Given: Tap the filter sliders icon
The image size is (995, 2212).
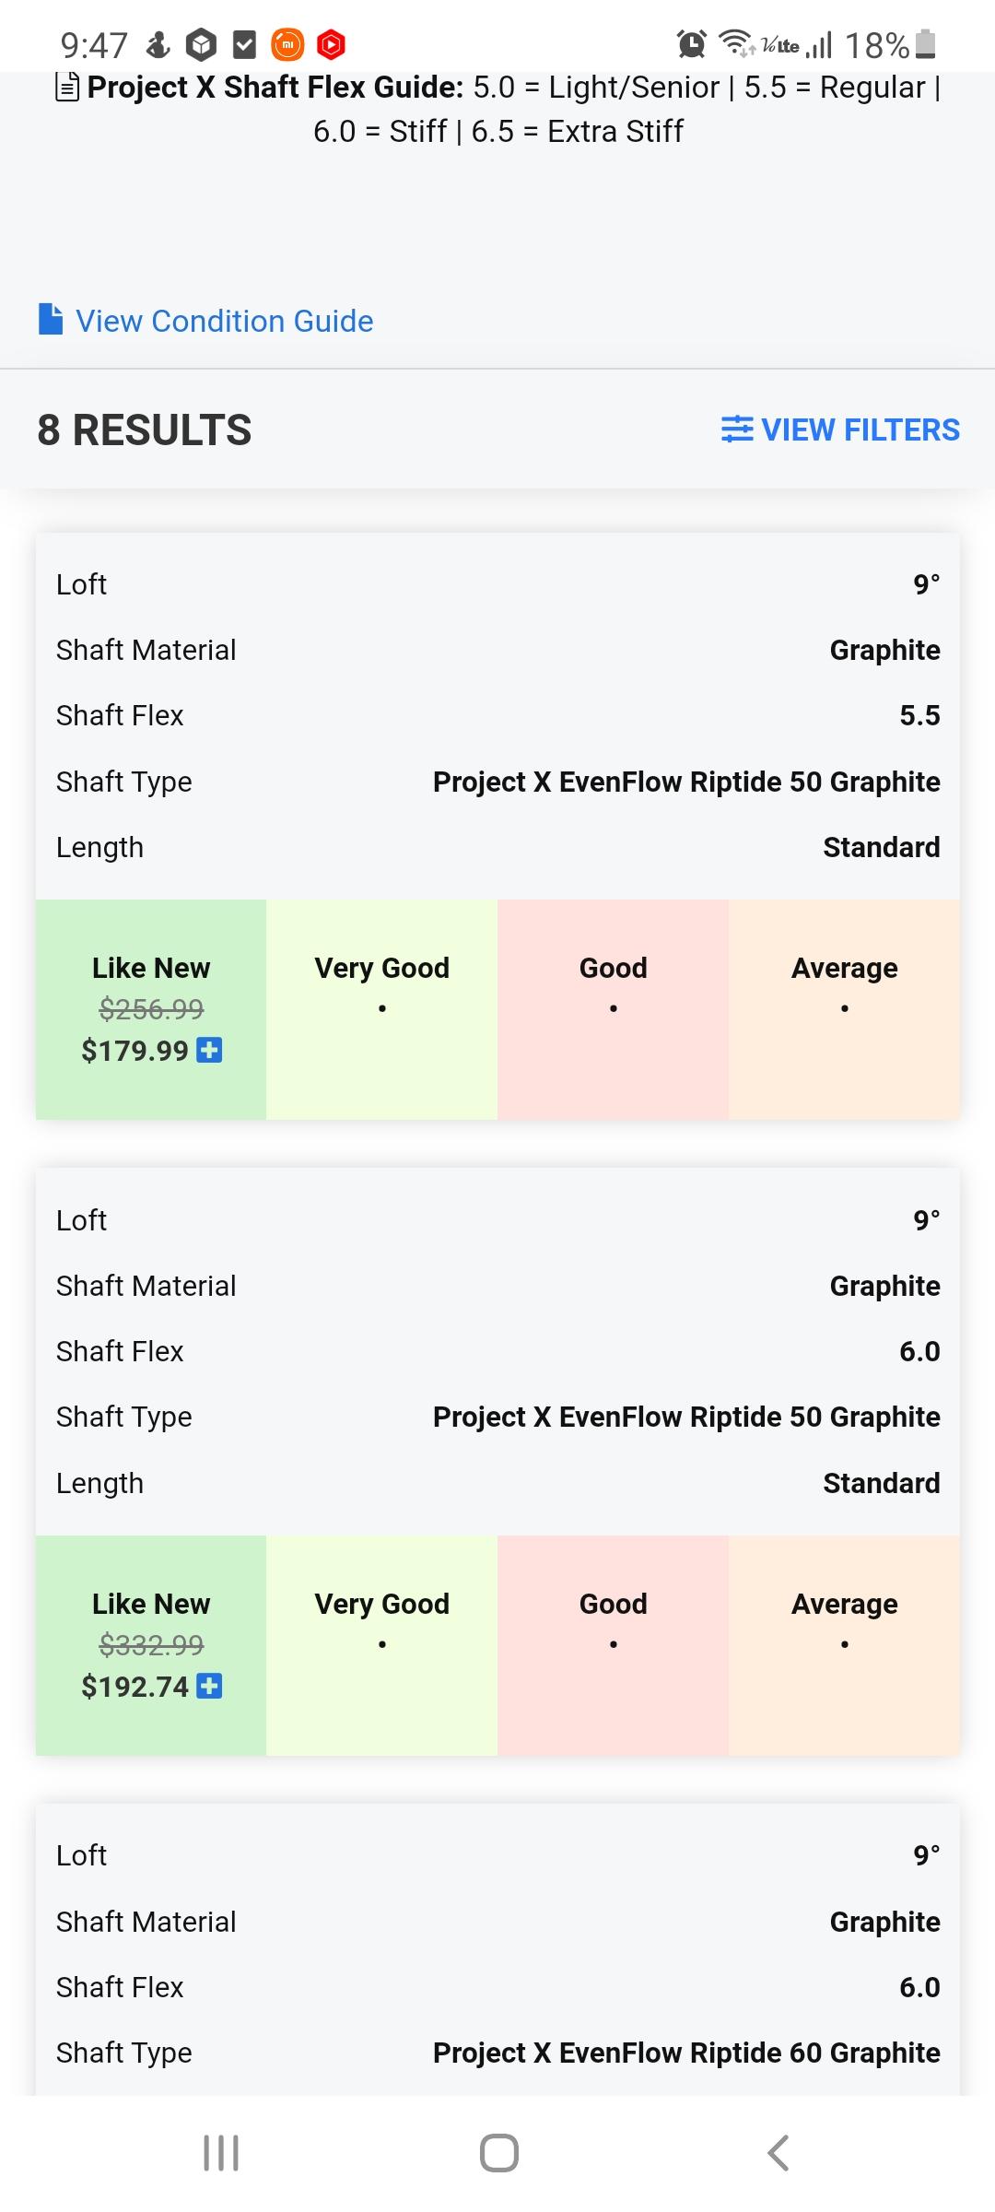Looking at the screenshot, I should pos(736,429).
